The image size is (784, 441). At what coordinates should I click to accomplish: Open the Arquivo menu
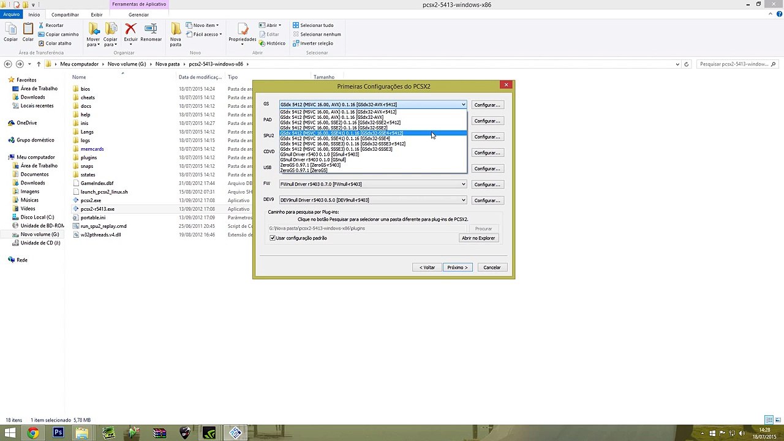point(11,14)
